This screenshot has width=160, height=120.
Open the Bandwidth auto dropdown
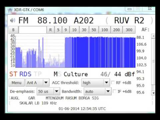click(x=98, y=91)
